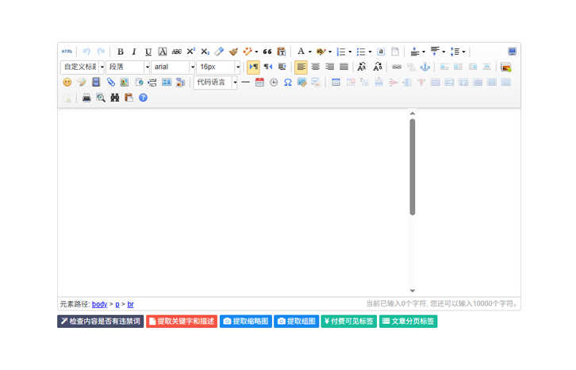Insert an emoticon
The height and width of the screenshot is (370, 576).
pyautogui.click(x=67, y=83)
